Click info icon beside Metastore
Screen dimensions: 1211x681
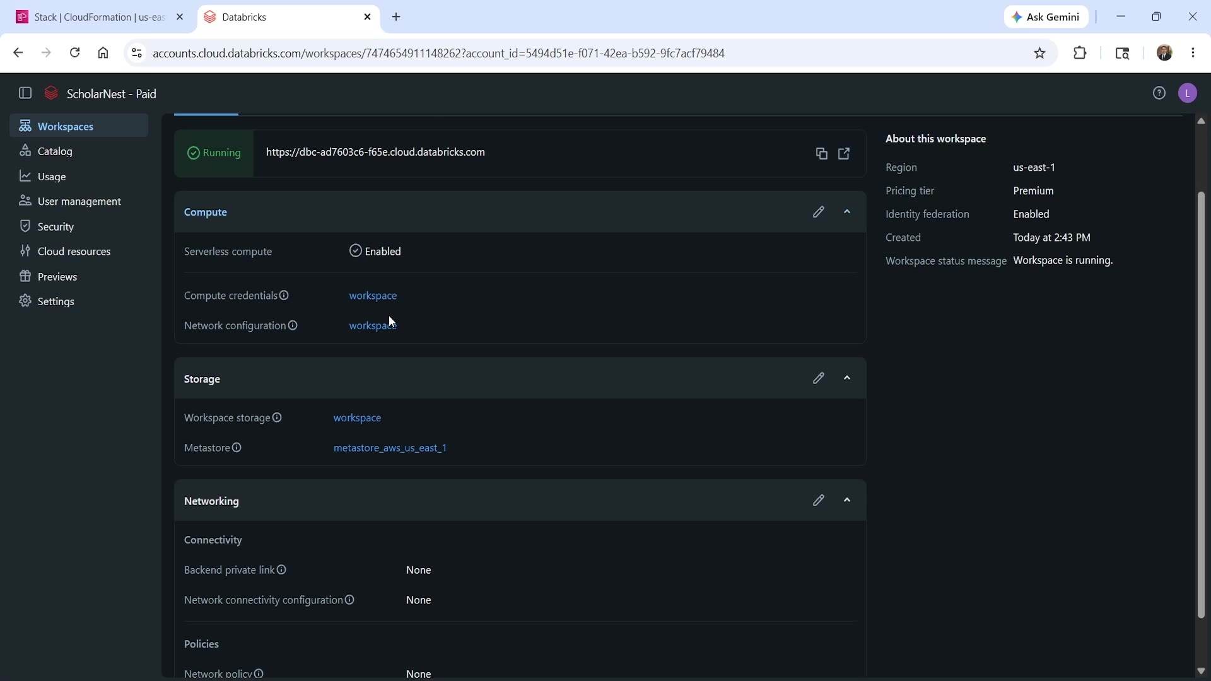pyautogui.click(x=237, y=448)
